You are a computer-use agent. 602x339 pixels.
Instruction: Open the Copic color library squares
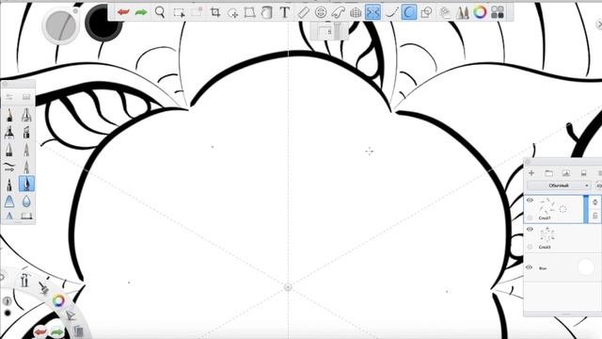498,12
